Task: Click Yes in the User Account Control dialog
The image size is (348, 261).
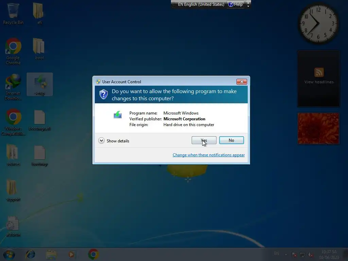Action: tap(204, 140)
